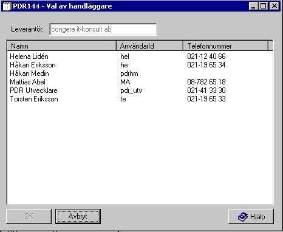Viewport: 283px width, 232px height.
Task: Click the help book icon on Hjälp
Action: point(243,217)
